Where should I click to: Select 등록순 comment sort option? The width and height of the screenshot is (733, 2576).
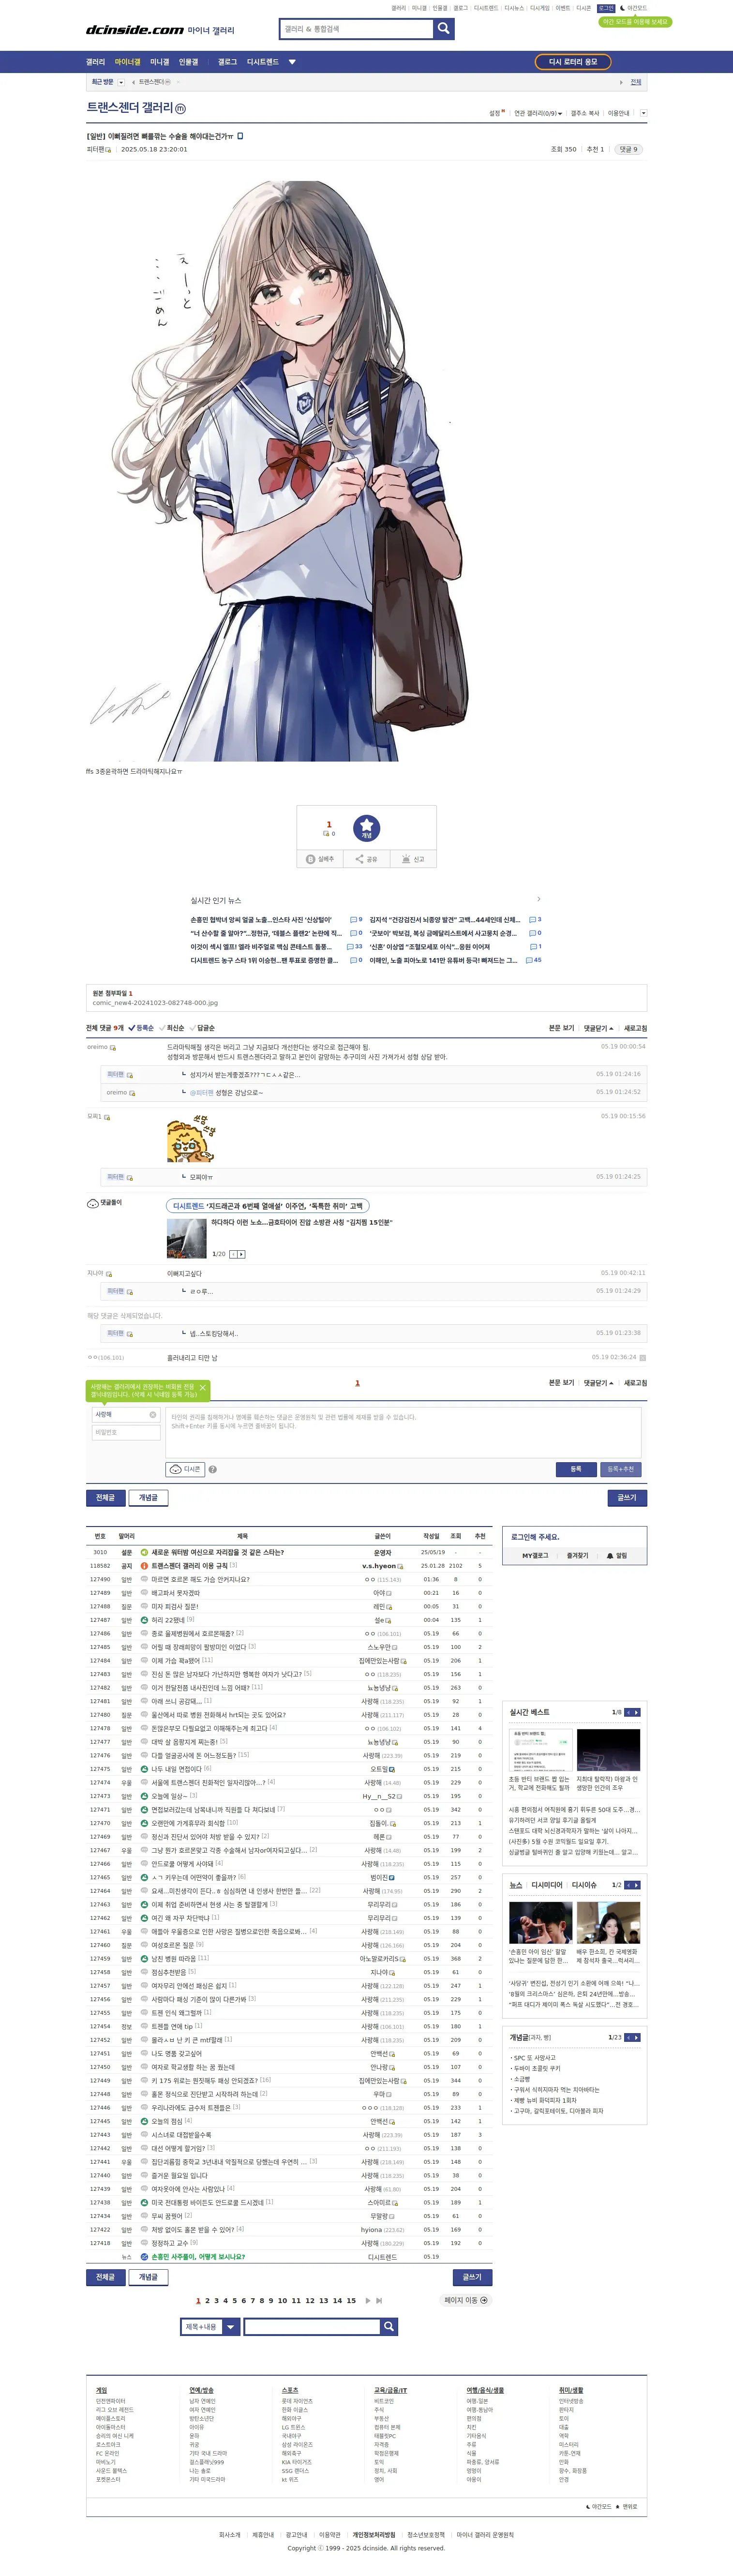pyautogui.click(x=141, y=1028)
